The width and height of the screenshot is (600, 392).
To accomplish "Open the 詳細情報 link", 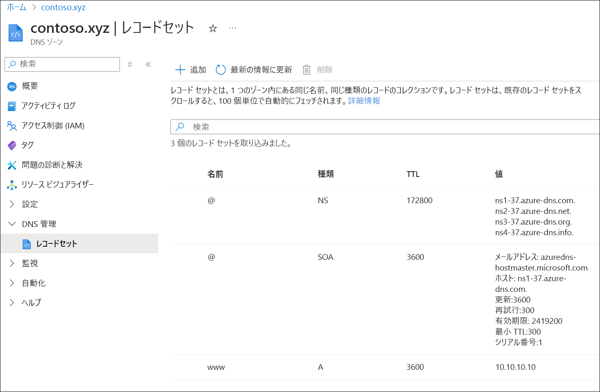I will point(364,101).
